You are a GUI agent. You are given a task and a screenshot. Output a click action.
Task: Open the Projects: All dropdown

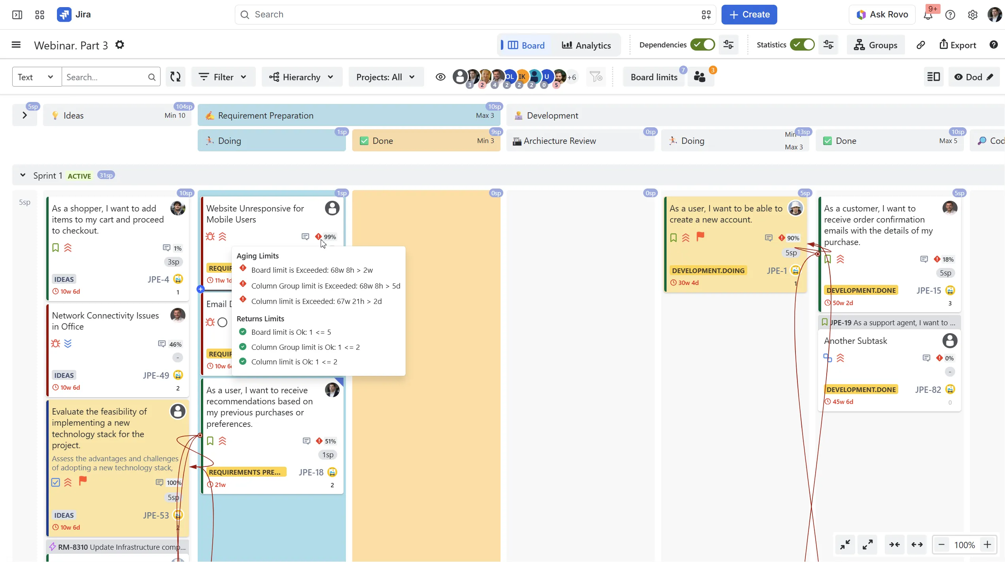pyautogui.click(x=386, y=77)
